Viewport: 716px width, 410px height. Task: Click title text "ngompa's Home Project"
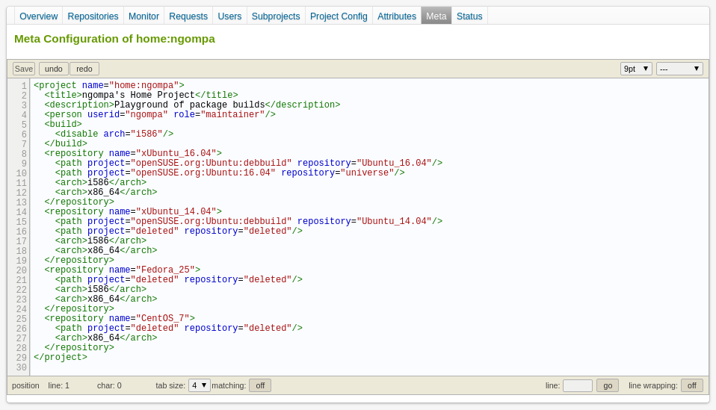point(138,95)
